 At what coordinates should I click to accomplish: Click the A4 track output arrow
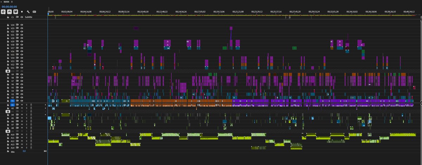point(45,115)
